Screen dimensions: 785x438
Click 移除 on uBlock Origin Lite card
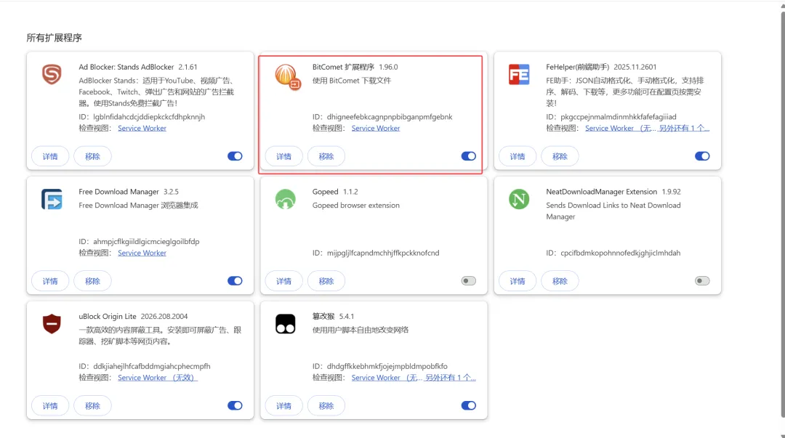click(x=92, y=405)
